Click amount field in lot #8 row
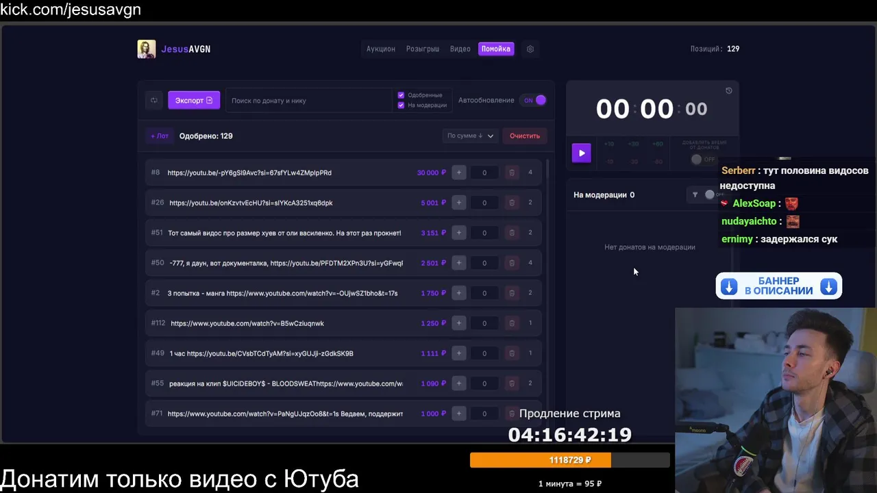This screenshot has height=493, width=877. coord(484,173)
